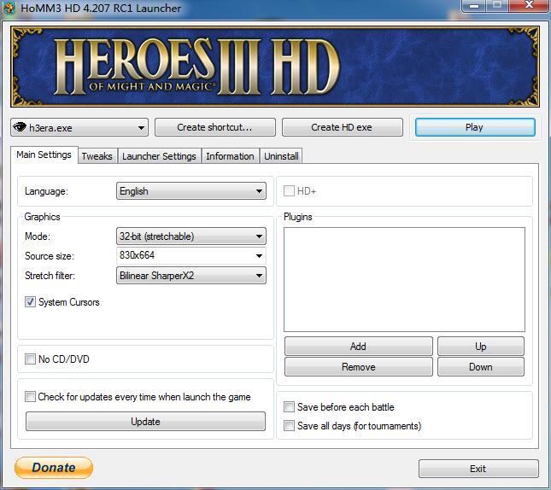Click the eye icon beside h3era.exe

(x=20, y=127)
